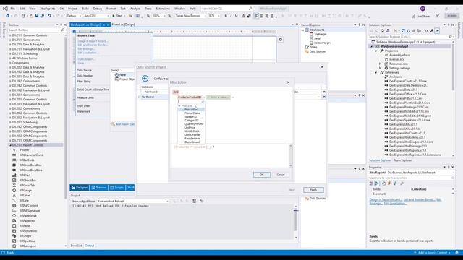Expand DX.21.1: Common Controls toolbox group
Image resolution: width=463 pixels, height=260 pixels.
point(10,35)
